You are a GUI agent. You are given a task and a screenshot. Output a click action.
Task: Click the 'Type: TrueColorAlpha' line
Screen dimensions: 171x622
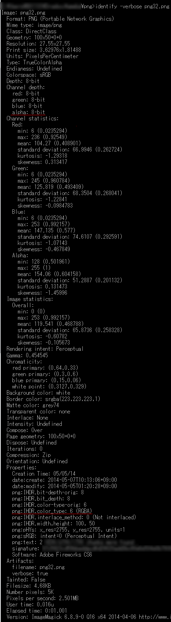click(x=34, y=62)
